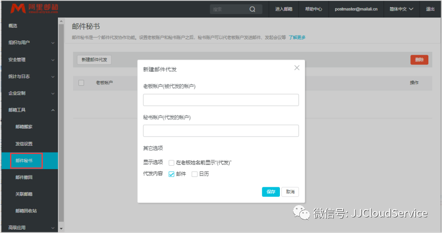The width and height of the screenshot is (442, 233).
Task: Click the sidebar scrollbar thumb
Action: click(x=61, y=123)
